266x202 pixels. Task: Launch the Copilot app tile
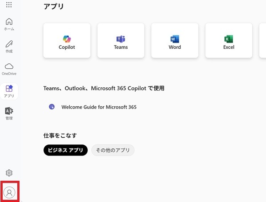tap(67, 40)
